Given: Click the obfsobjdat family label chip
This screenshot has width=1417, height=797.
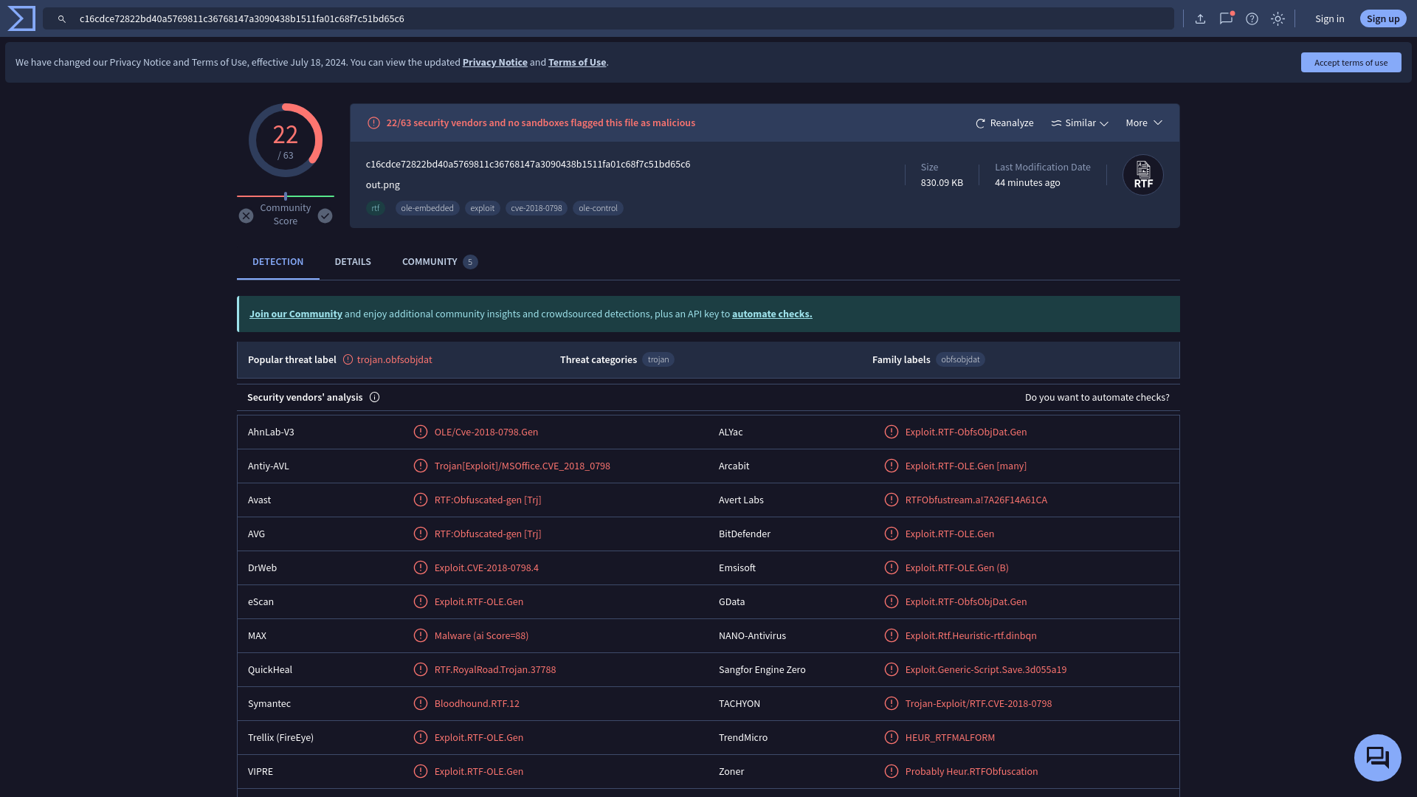Looking at the screenshot, I should click(x=960, y=360).
